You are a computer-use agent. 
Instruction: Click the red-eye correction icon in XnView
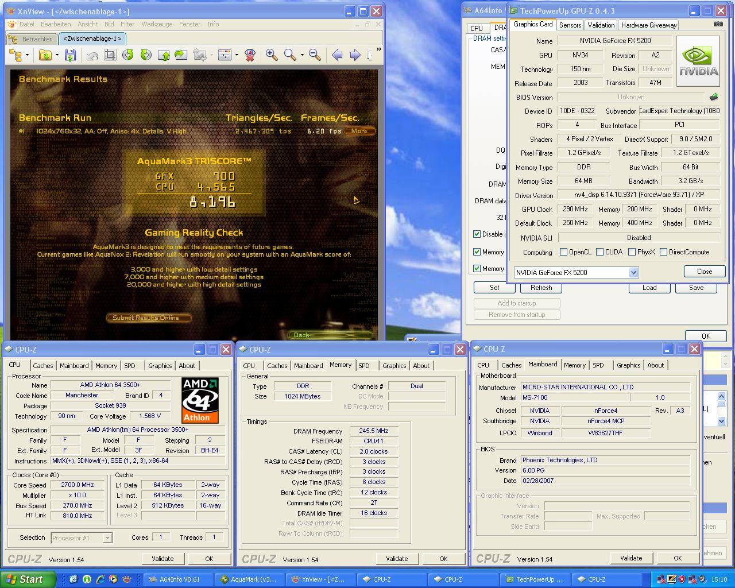(x=250, y=55)
